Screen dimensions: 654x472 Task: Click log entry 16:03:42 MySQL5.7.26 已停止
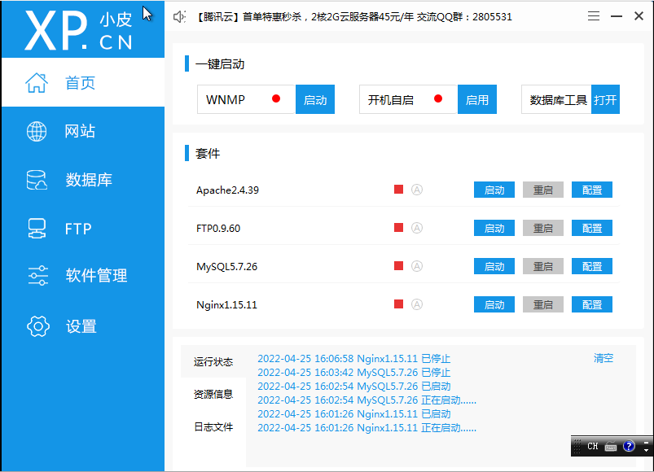pyautogui.click(x=353, y=372)
